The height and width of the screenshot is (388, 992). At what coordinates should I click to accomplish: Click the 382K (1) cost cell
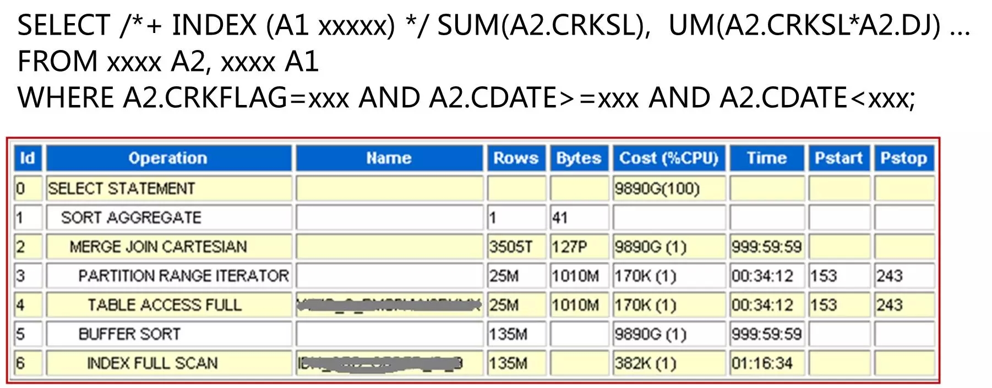point(669,363)
